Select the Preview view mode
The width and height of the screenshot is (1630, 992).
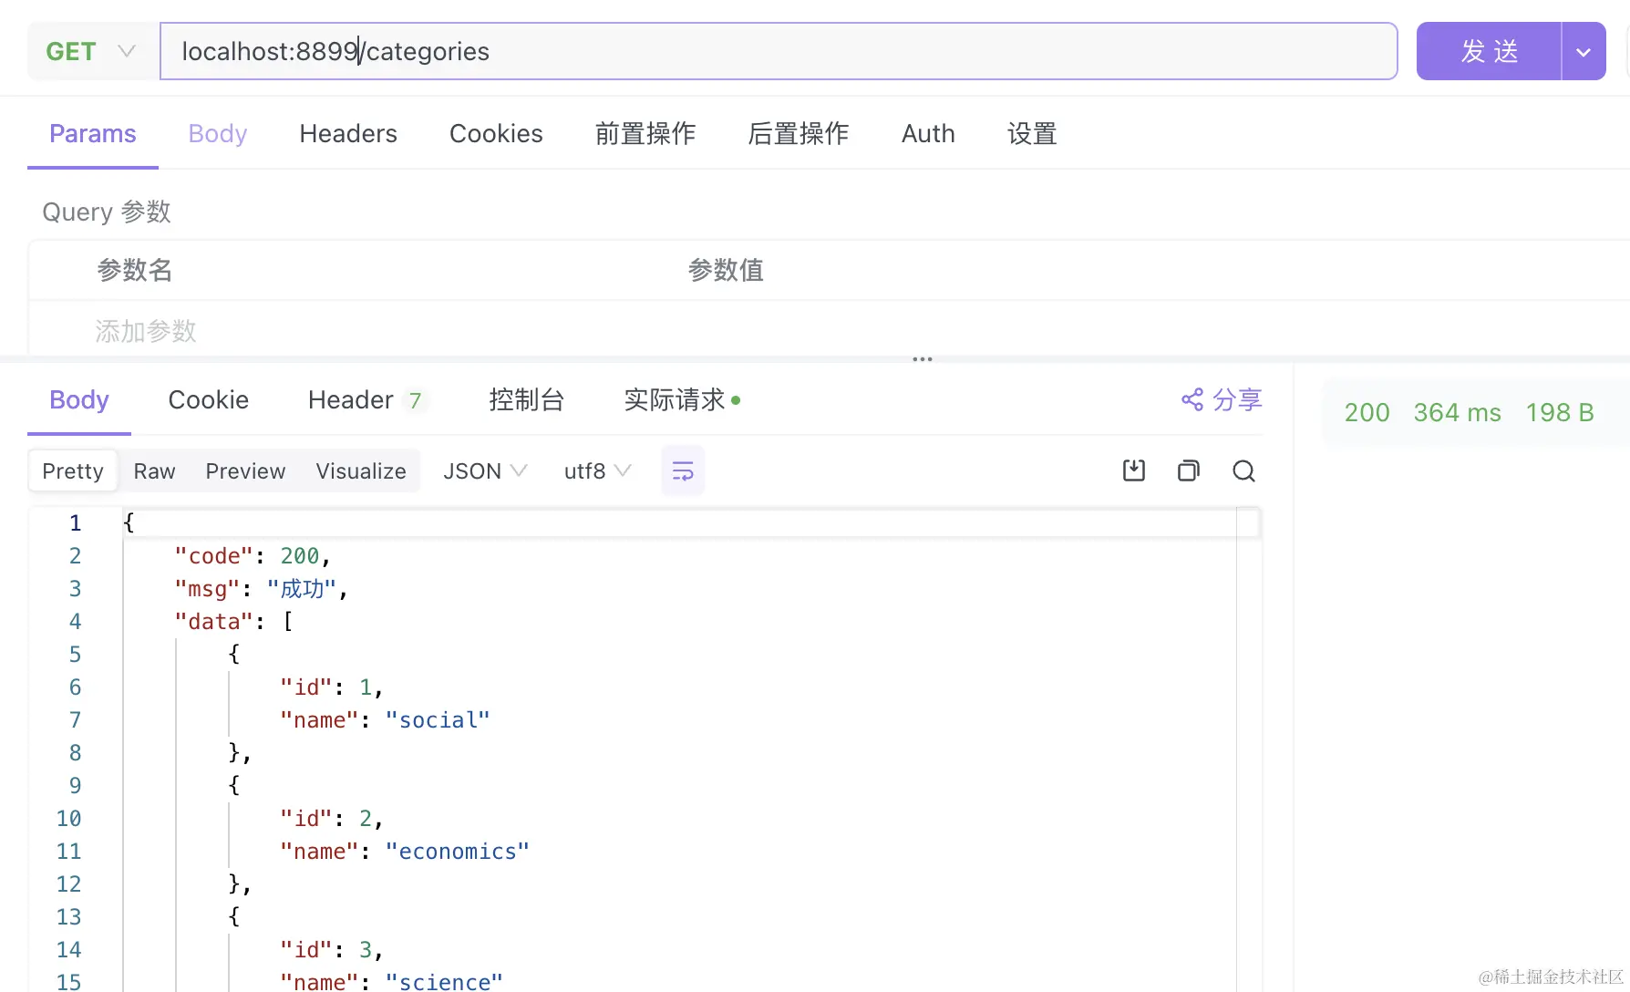click(x=245, y=470)
